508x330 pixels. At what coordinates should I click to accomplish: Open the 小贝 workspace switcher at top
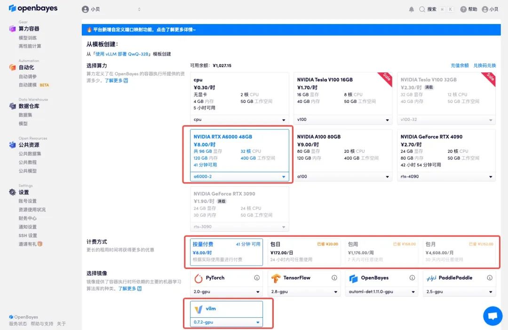click(x=111, y=9)
